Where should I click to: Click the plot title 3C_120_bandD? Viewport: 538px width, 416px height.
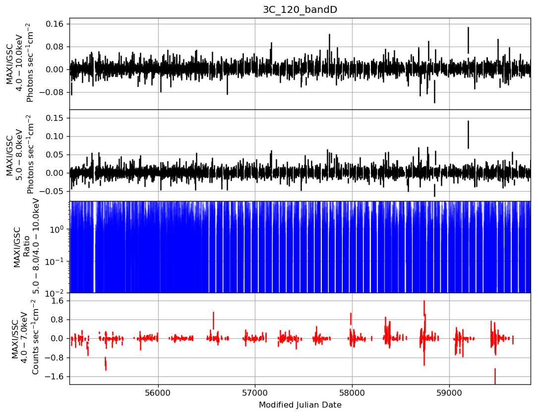(300, 9)
